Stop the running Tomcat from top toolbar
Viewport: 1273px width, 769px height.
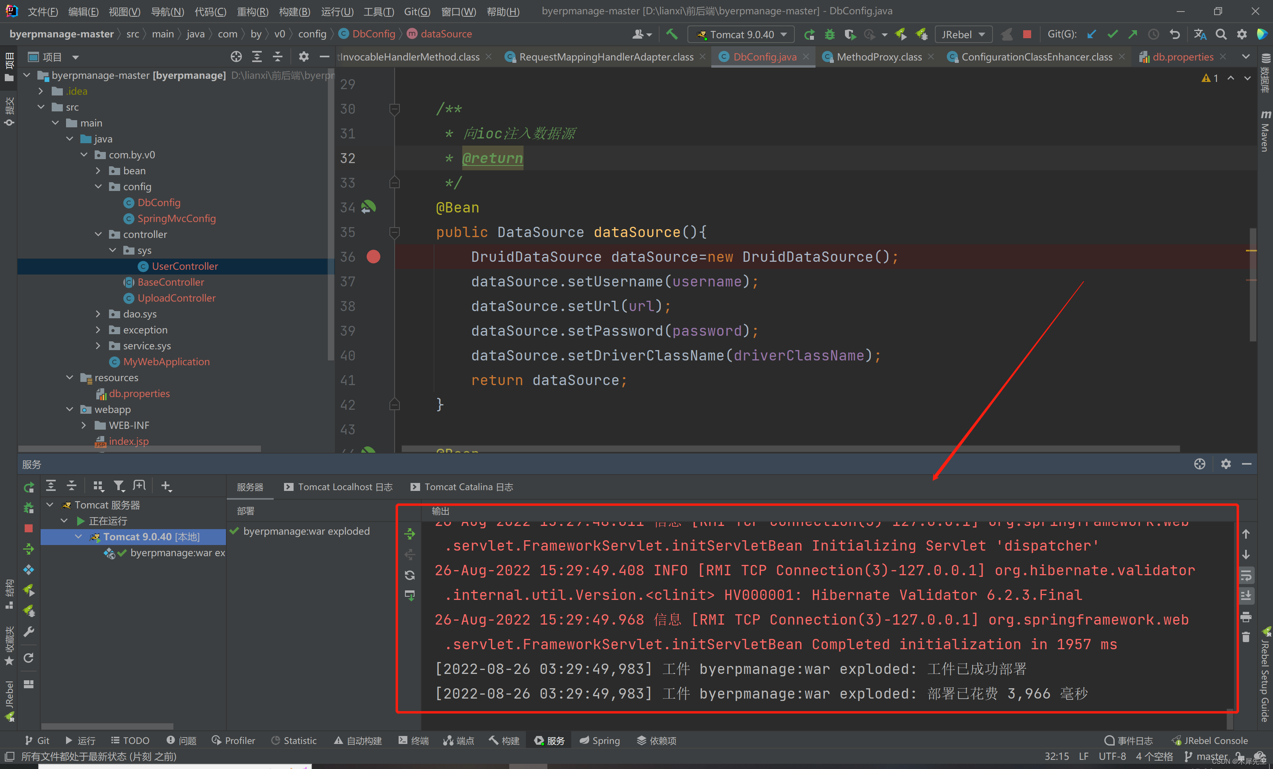click(1027, 35)
